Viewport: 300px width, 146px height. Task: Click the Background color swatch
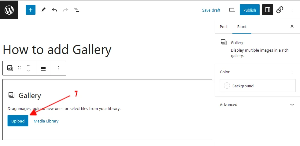[227, 86]
